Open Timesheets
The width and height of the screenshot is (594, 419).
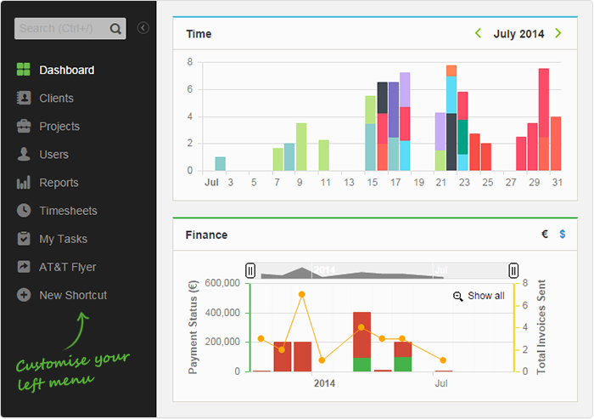point(68,211)
